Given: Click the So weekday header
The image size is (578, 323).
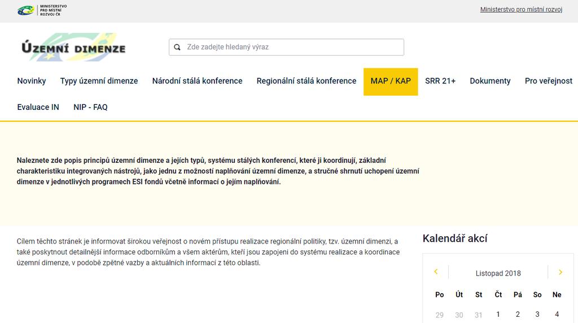Looking at the screenshot, I should click(x=537, y=295).
